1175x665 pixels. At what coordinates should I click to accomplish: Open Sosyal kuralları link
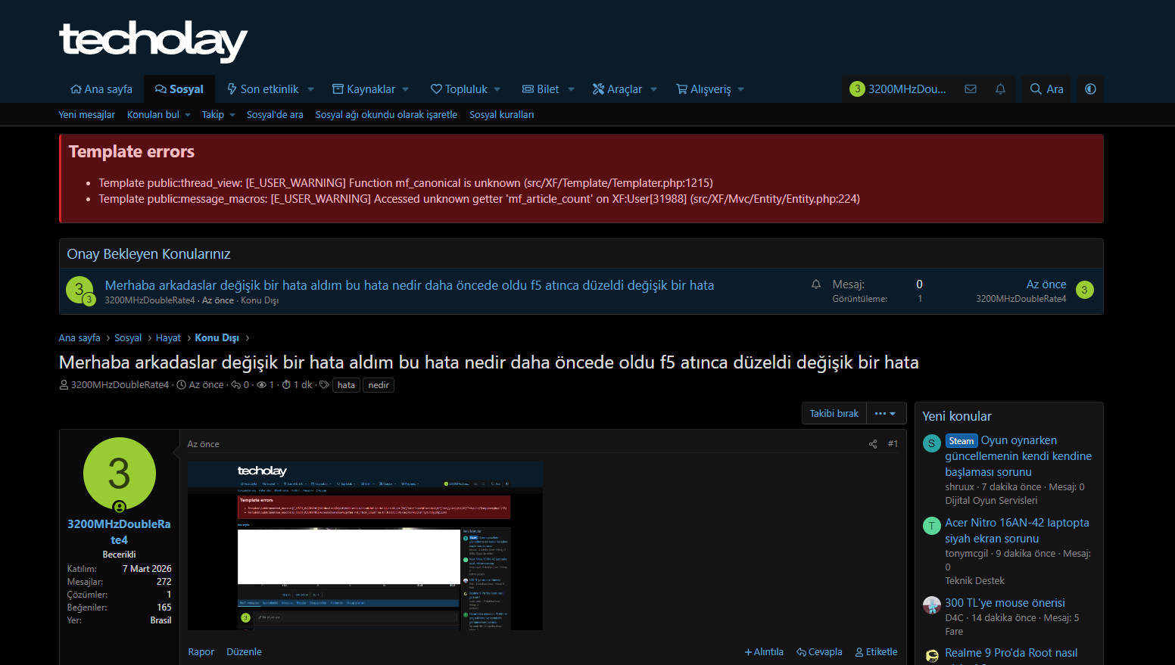(x=501, y=114)
